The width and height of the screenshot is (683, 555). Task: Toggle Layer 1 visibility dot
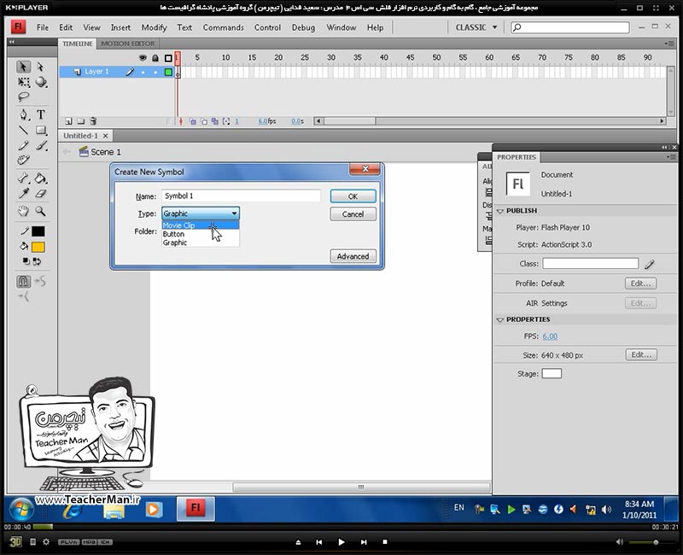(x=143, y=73)
